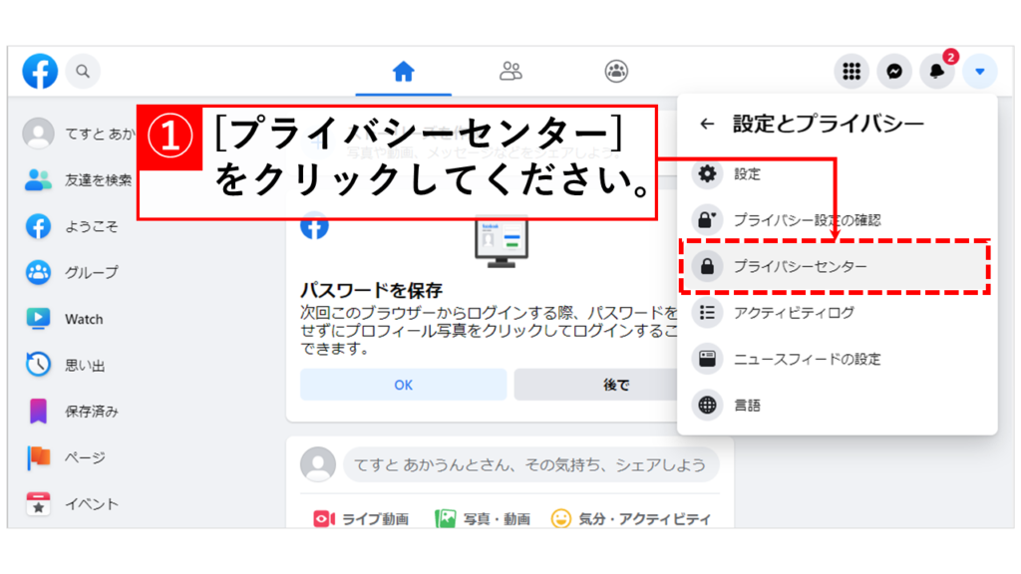
Task: Start a ライブ動画 post
Action: pos(361,518)
